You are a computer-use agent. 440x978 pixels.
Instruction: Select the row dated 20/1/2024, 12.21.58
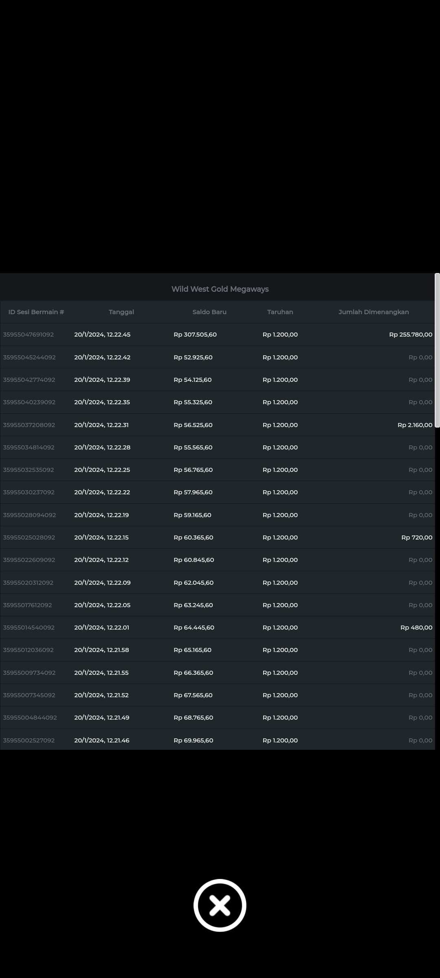coord(101,650)
